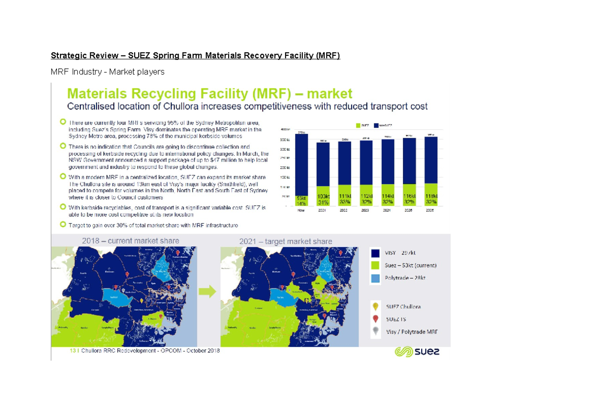594x419 pixels.
Task: Click the slide title Materials Recycling Facility market
Action: point(210,93)
